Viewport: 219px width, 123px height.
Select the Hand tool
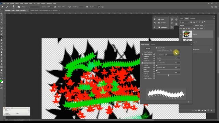1,70
